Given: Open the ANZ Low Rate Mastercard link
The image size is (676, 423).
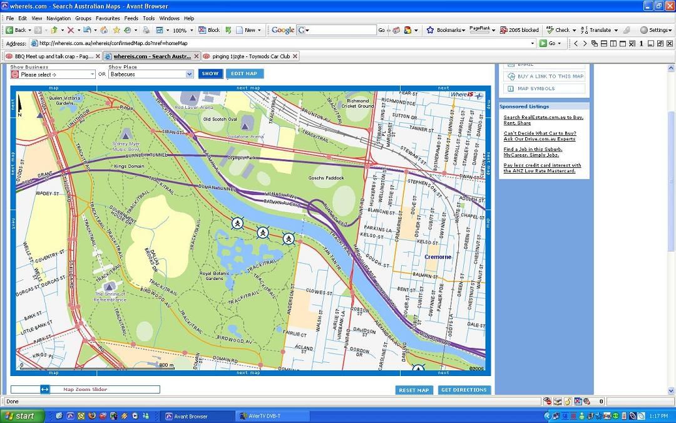Looking at the screenshot, I should [542, 168].
